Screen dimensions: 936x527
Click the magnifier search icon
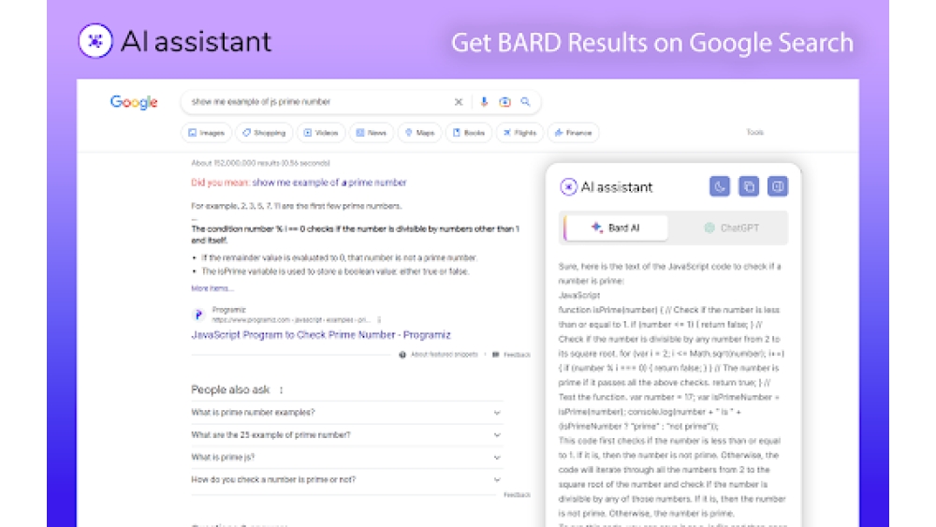525,102
